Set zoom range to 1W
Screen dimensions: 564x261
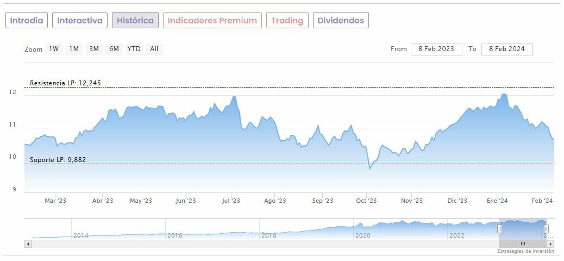click(x=54, y=49)
